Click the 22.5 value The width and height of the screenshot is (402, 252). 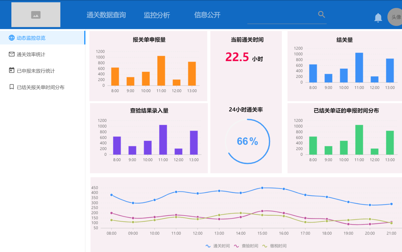pyautogui.click(x=237, y=57)
